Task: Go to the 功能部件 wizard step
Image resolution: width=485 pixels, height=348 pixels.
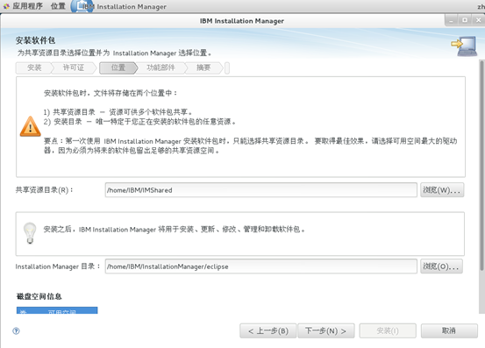Action: [x=160, y=68]
